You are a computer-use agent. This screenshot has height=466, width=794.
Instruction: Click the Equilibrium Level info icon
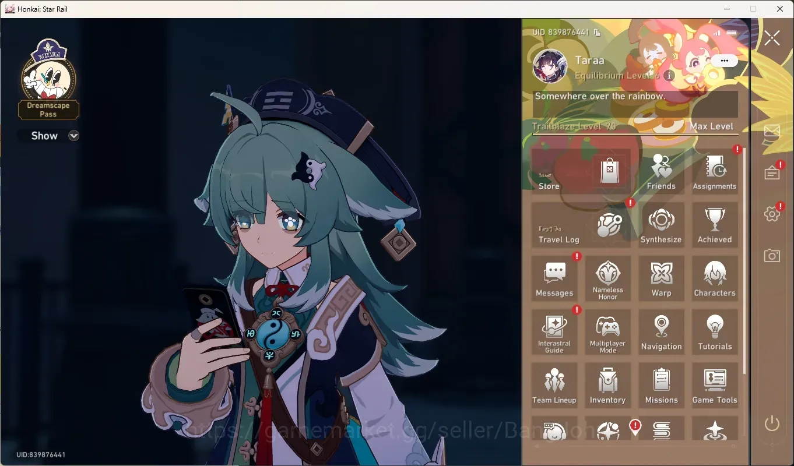tap(669, 76)
